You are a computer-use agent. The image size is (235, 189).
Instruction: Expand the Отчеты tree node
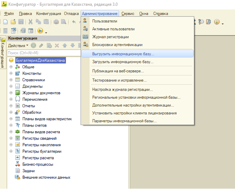(11, 106)
